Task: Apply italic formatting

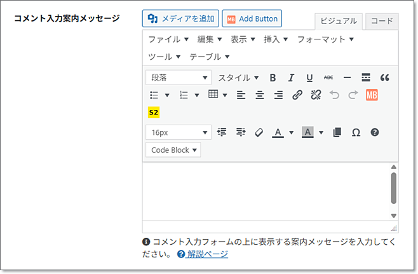Action: 291,78
